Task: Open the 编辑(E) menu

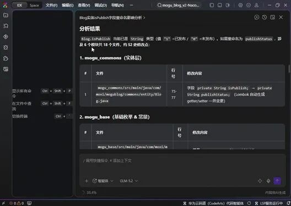Action: click(x=68, y=5)
